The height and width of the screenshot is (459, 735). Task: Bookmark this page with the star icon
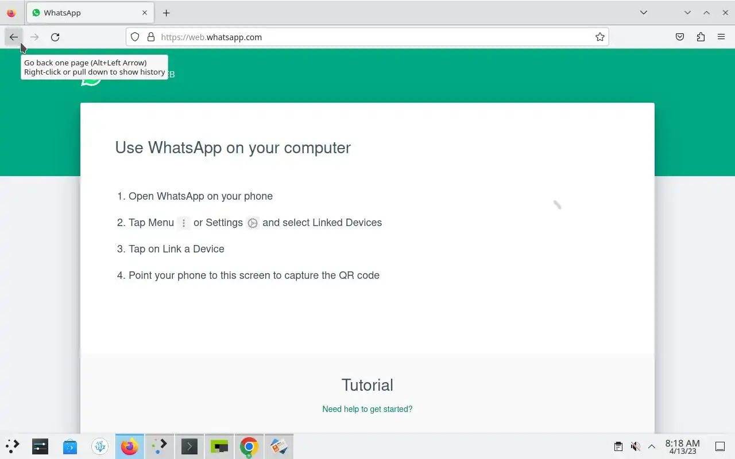click(x=600, y=37)
